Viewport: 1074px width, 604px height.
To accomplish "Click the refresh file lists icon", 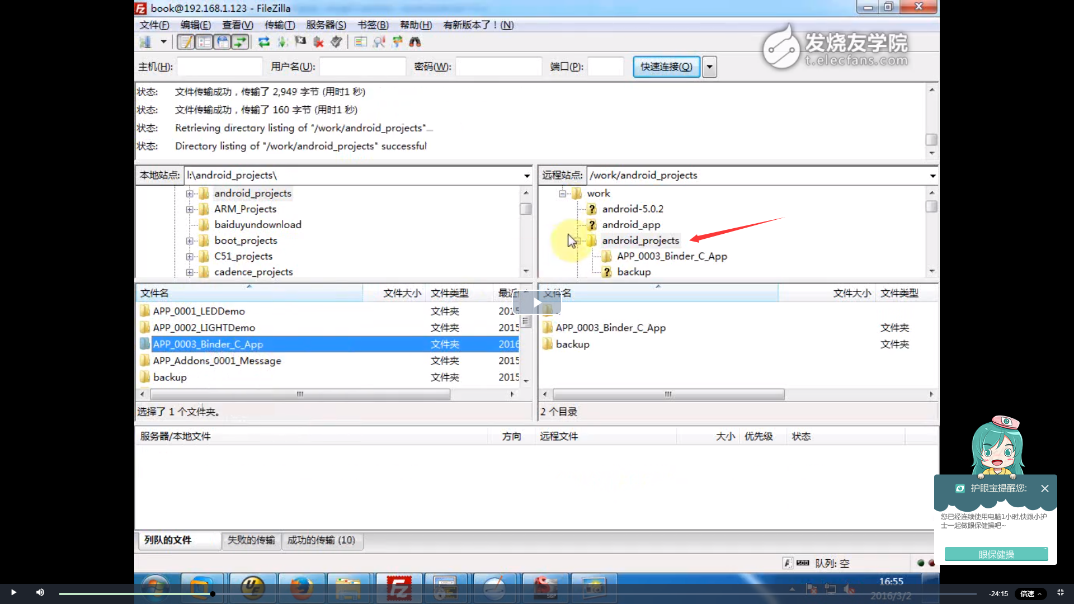I will coord(264,42).
